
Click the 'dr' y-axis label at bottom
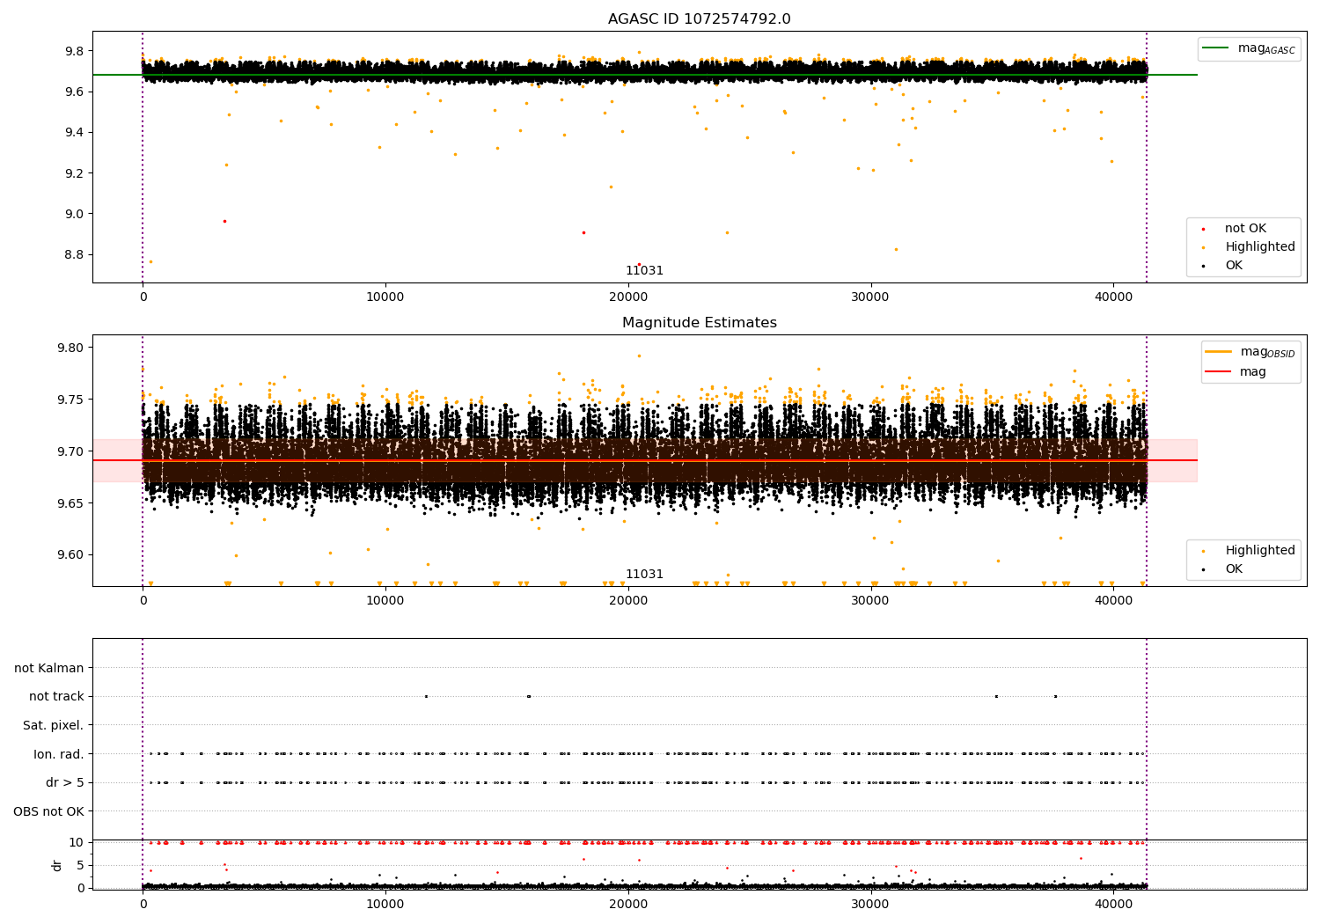click(57, 865)
